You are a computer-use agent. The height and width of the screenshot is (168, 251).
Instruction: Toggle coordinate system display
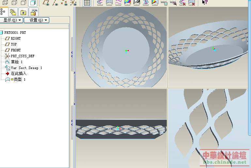click(73, 3)
